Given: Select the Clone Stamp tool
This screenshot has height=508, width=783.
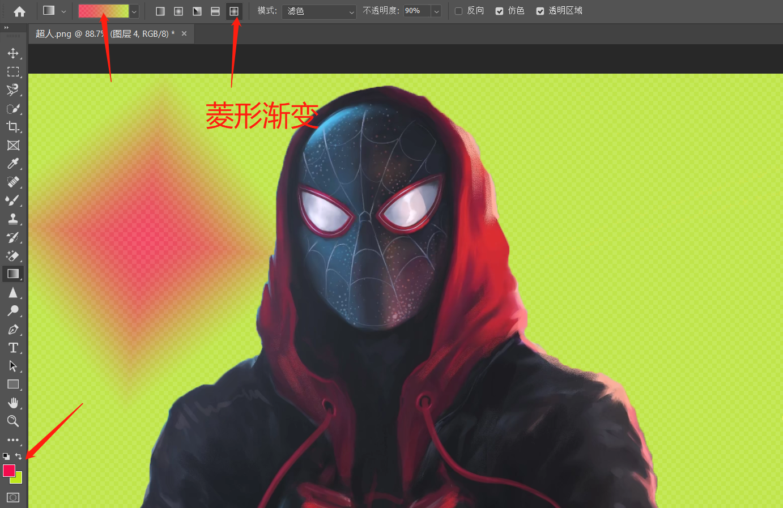Looking at the screenshot, I should 13,219.
